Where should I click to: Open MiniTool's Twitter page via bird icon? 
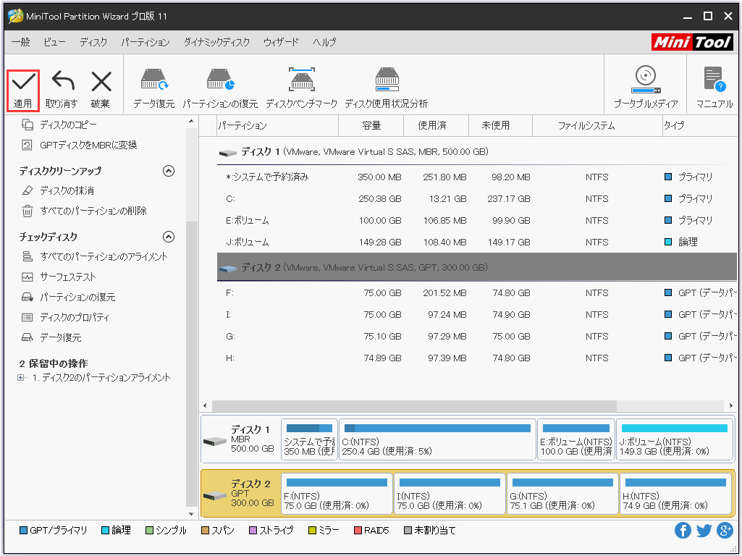pos(704,530)
